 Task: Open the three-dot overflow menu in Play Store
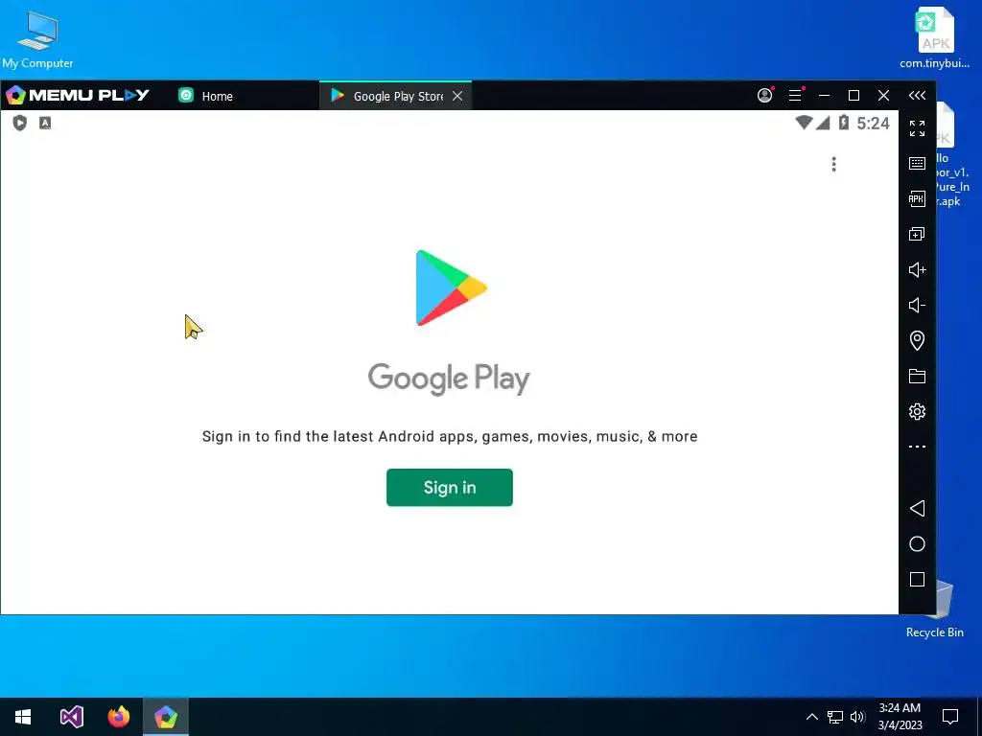(833, 164)
